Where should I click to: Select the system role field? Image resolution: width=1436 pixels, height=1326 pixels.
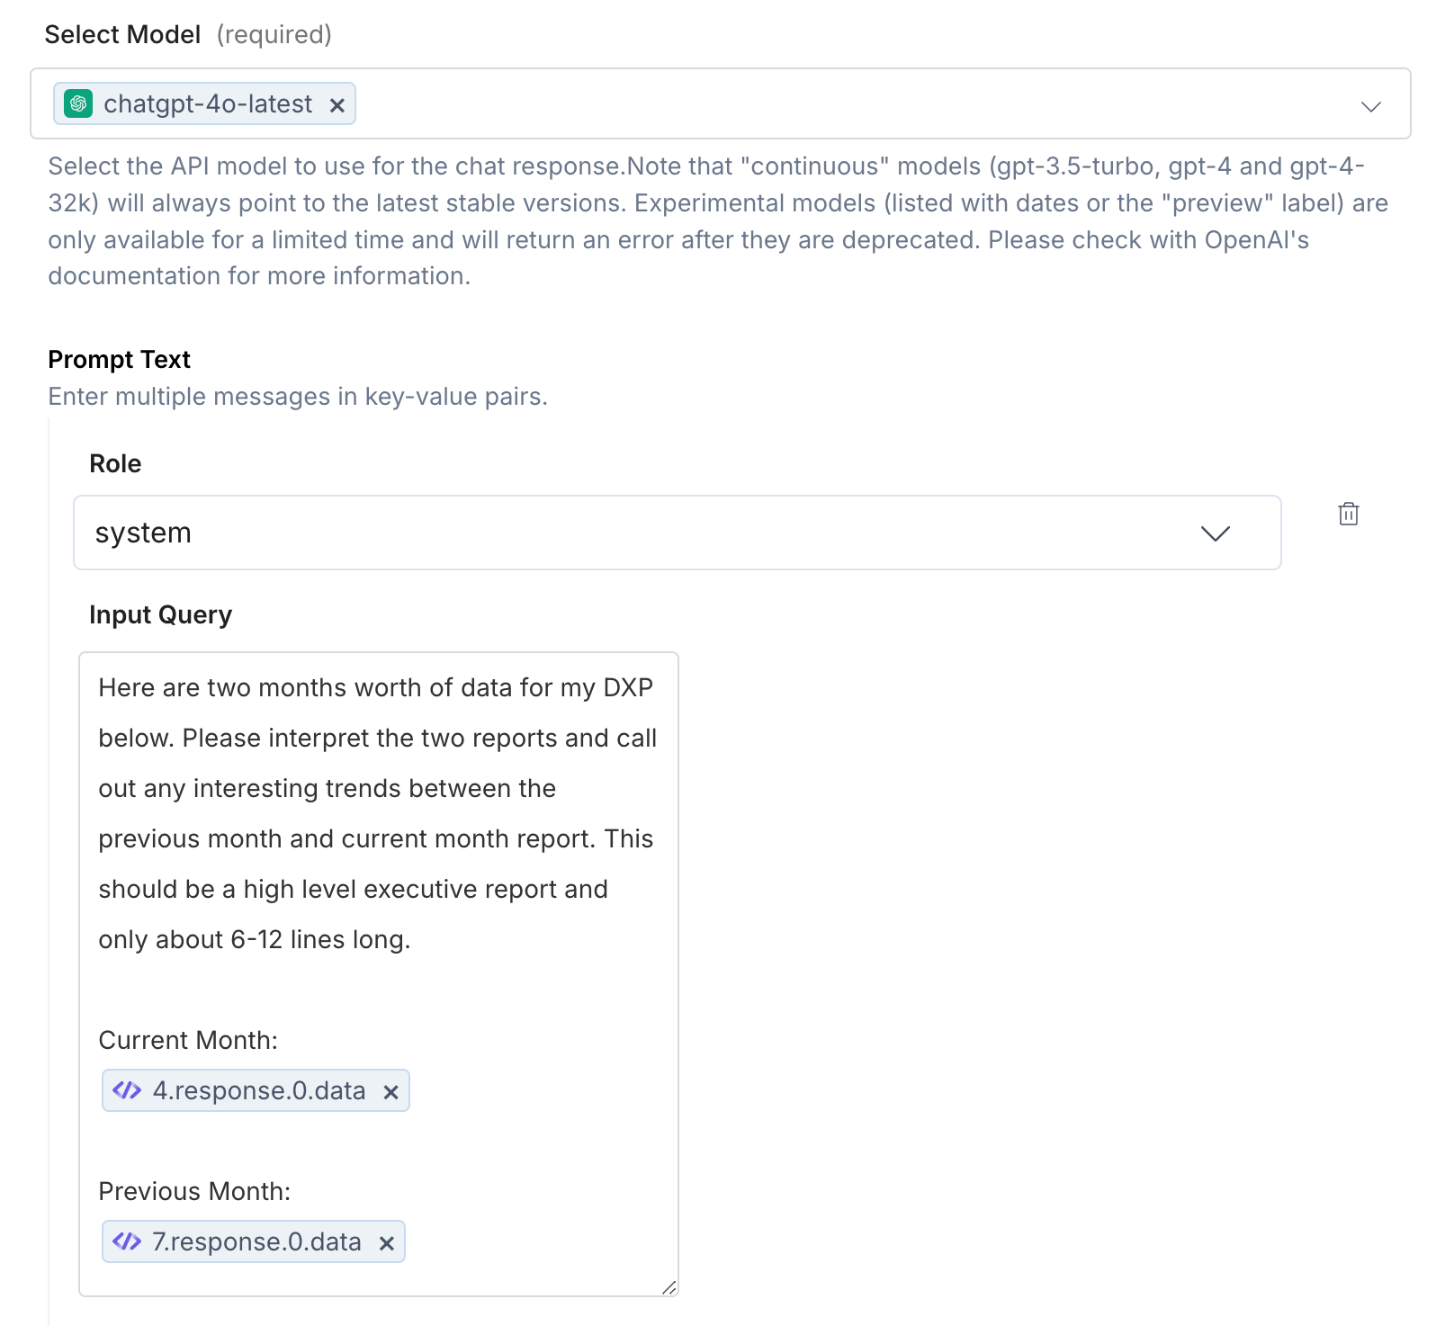coord(677,533)
